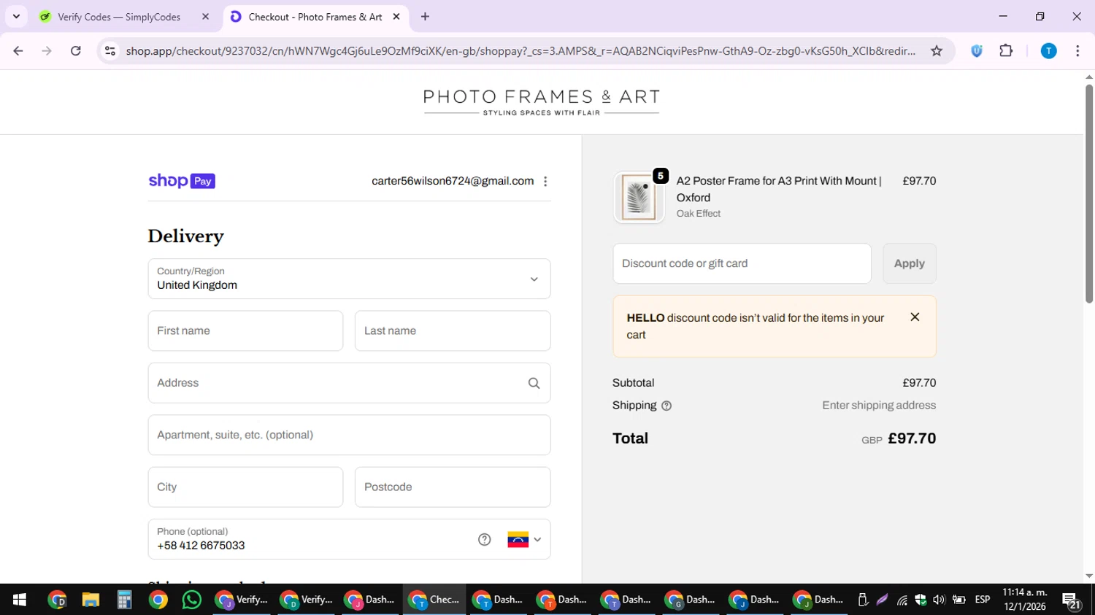Screen dimensions: 1095x615
Task: Open account options menu beside the email
Action: coord(545,182)
